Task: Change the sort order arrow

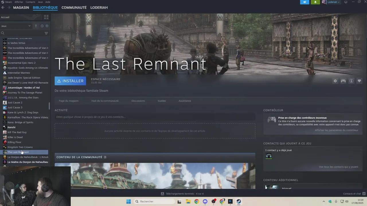Action: (x=36, y=26)
